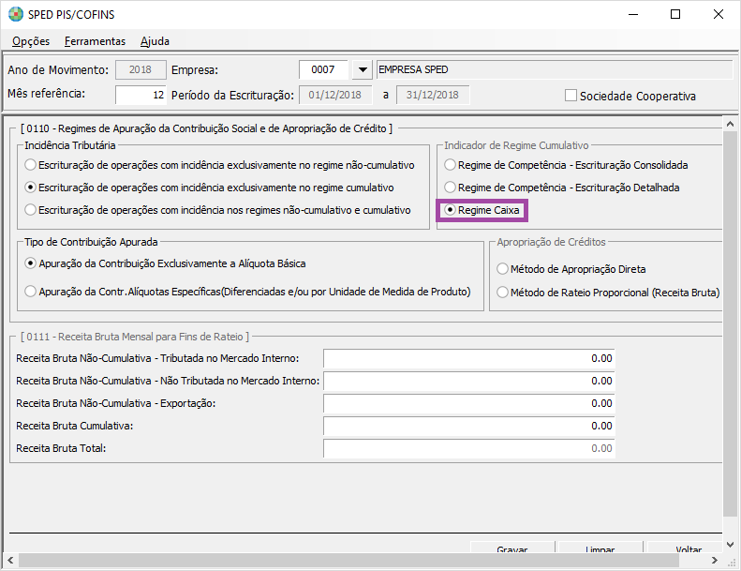This screenshot has height=571, width=741.
Task: Open the Empresa dropdown arrow
Action: (363, 70)
